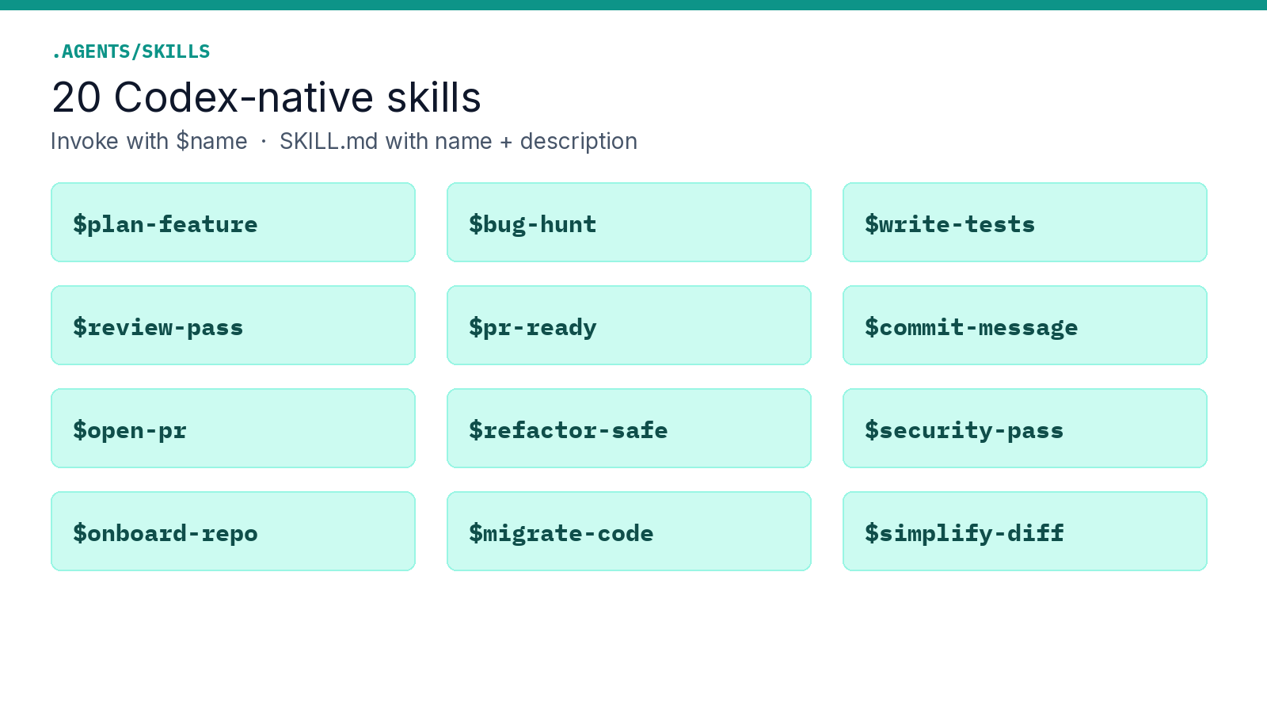The height and width of the screenshot is (713, 1267).
Task: Click the $security-pass skill card
Action: 1025,429
